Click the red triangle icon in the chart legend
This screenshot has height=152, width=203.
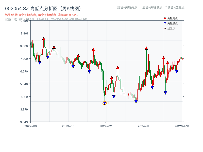(165, 18)
